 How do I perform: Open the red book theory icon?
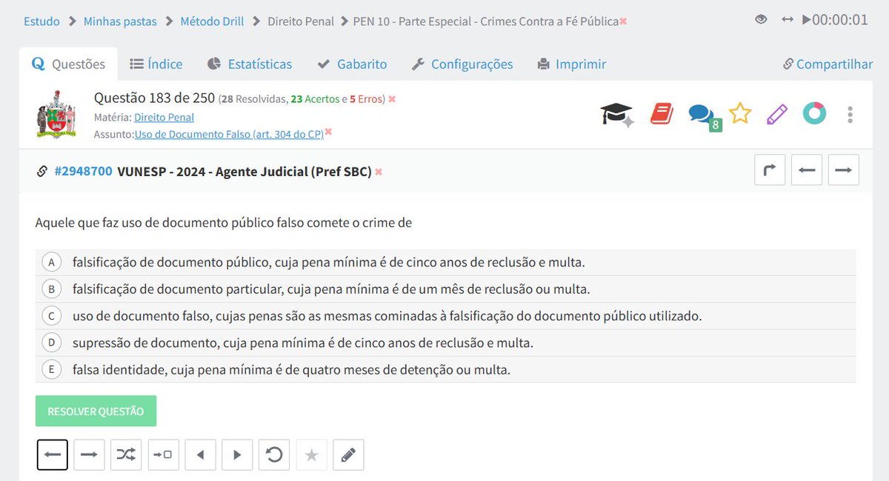tap(661, 114)
